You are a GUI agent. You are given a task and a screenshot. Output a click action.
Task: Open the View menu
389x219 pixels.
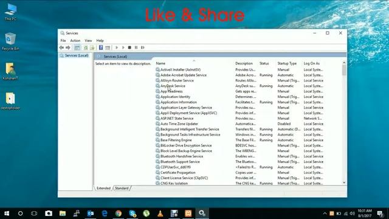(88, 41)
